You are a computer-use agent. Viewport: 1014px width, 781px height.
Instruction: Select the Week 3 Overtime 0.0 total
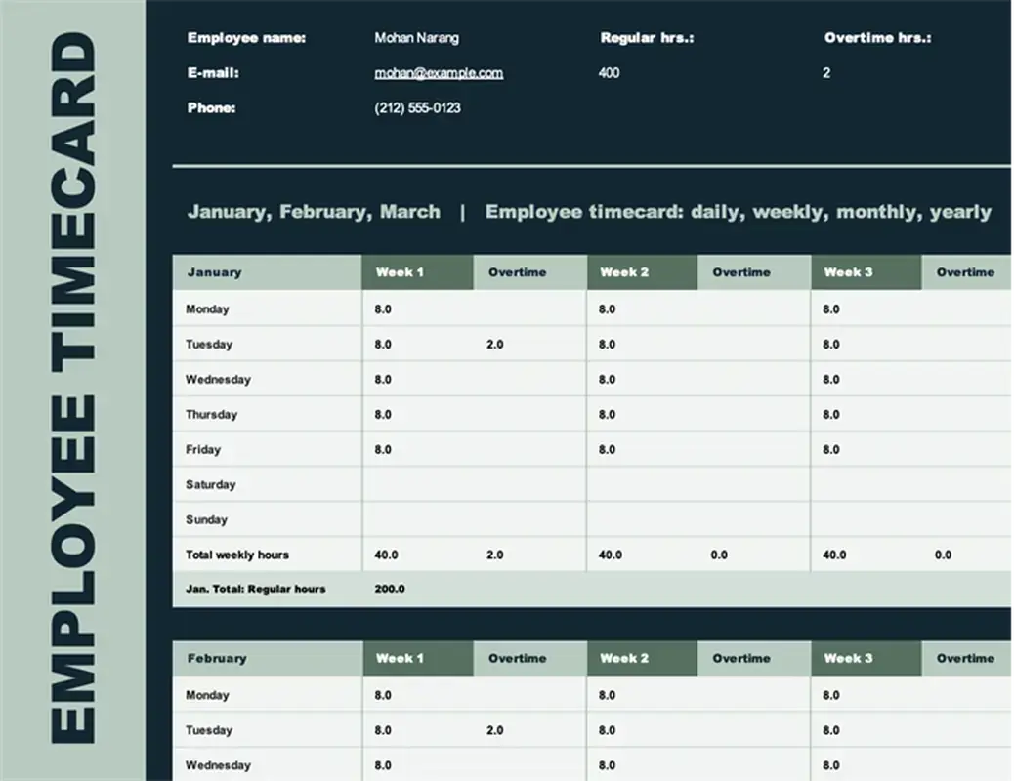tap(944, 555)
